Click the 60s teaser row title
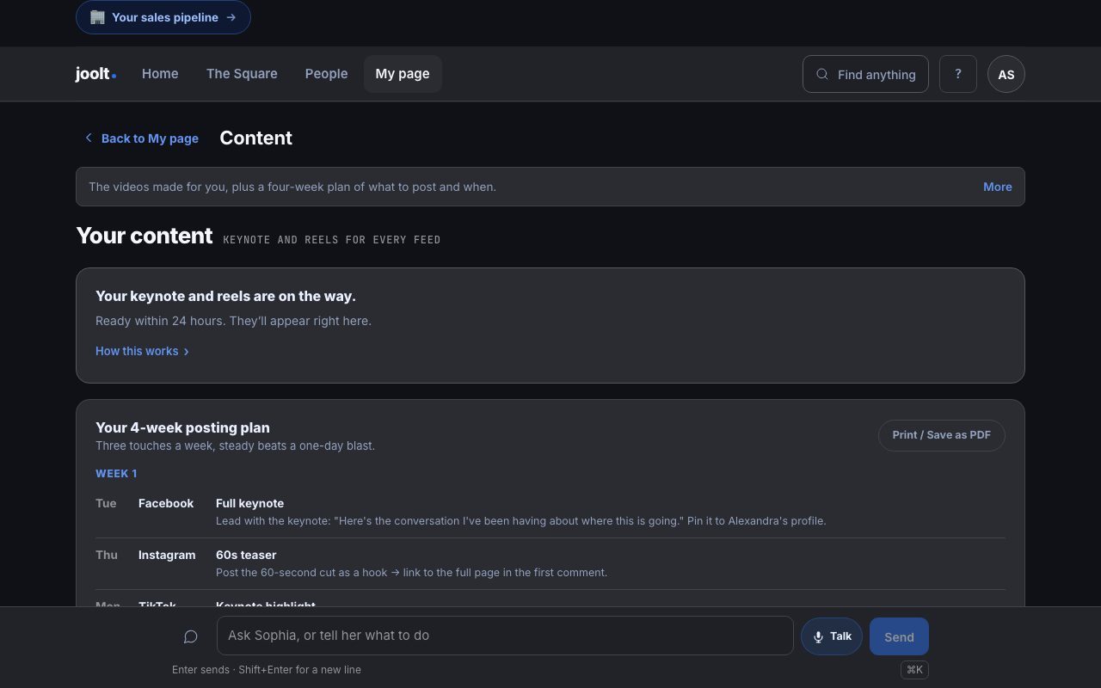This screenshot has height=688, width=1101. coord(246,555)
